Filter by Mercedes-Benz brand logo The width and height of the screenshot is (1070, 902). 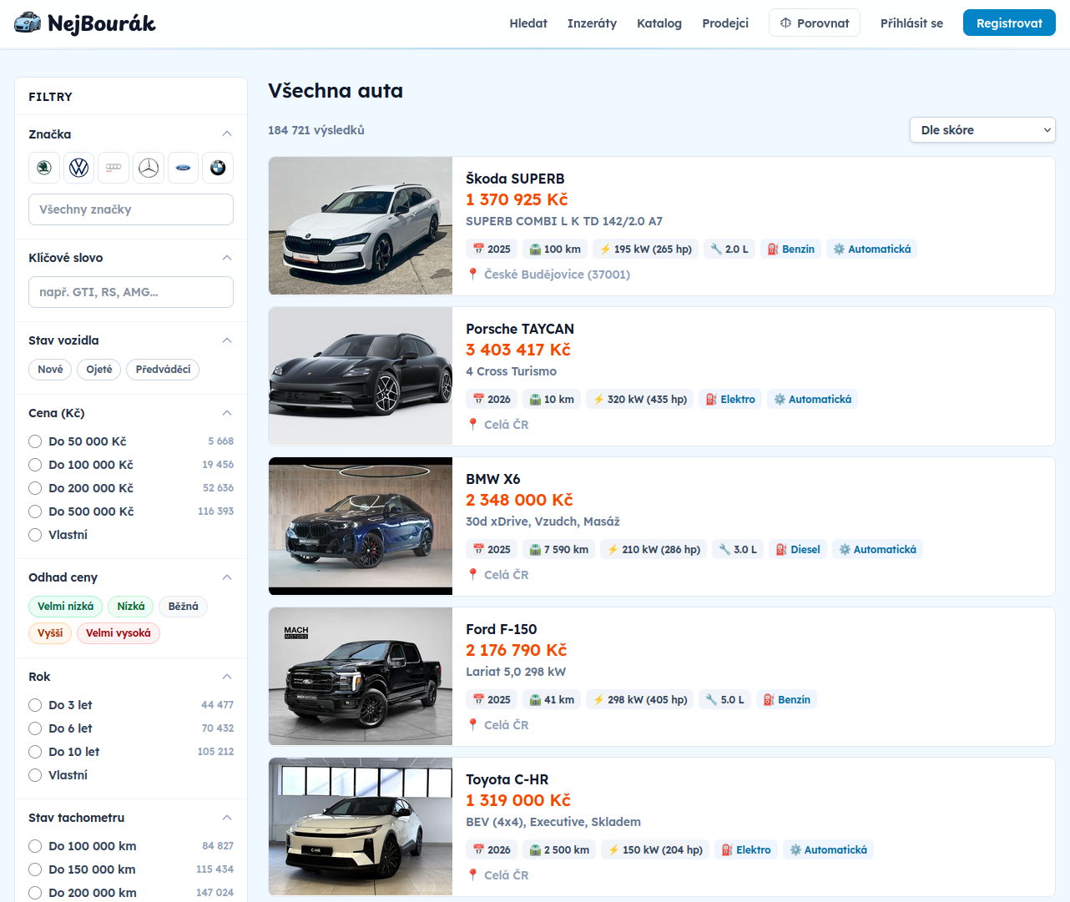(x=149, y=168)
